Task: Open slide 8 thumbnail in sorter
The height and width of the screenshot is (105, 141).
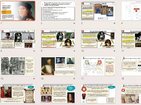Action: (x=18, y=38)
